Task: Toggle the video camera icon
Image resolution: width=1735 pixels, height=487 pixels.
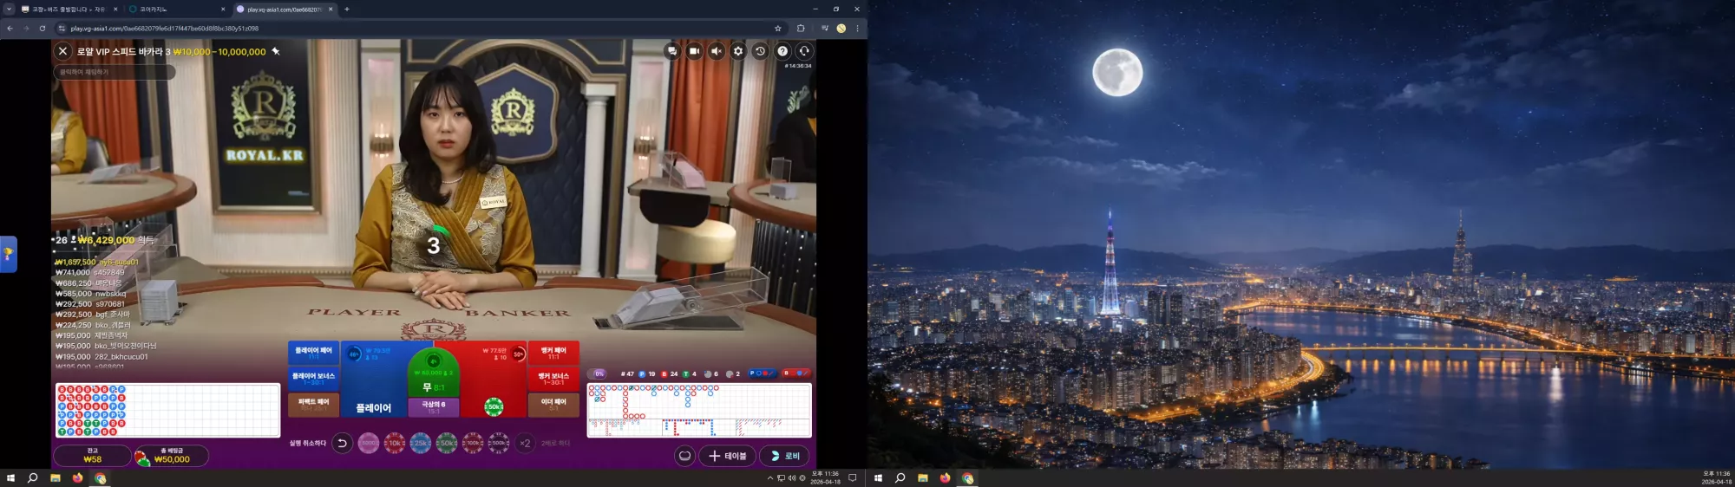Action: coord(694,51)
